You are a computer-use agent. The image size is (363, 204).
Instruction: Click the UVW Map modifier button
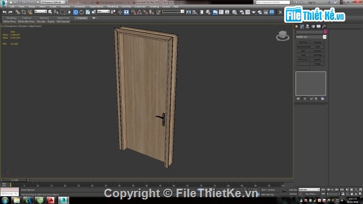(x=318, y=56)
